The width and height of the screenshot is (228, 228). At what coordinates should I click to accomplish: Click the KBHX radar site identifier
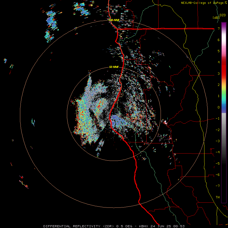click(x=143, y=226)
